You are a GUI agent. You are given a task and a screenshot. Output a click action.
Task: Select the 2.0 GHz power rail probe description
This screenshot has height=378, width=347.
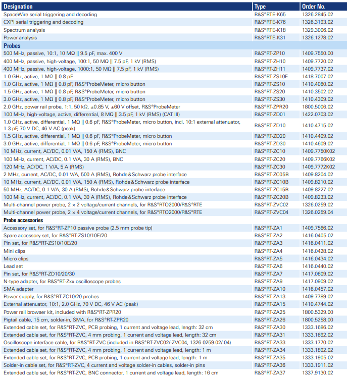[92, 107]
